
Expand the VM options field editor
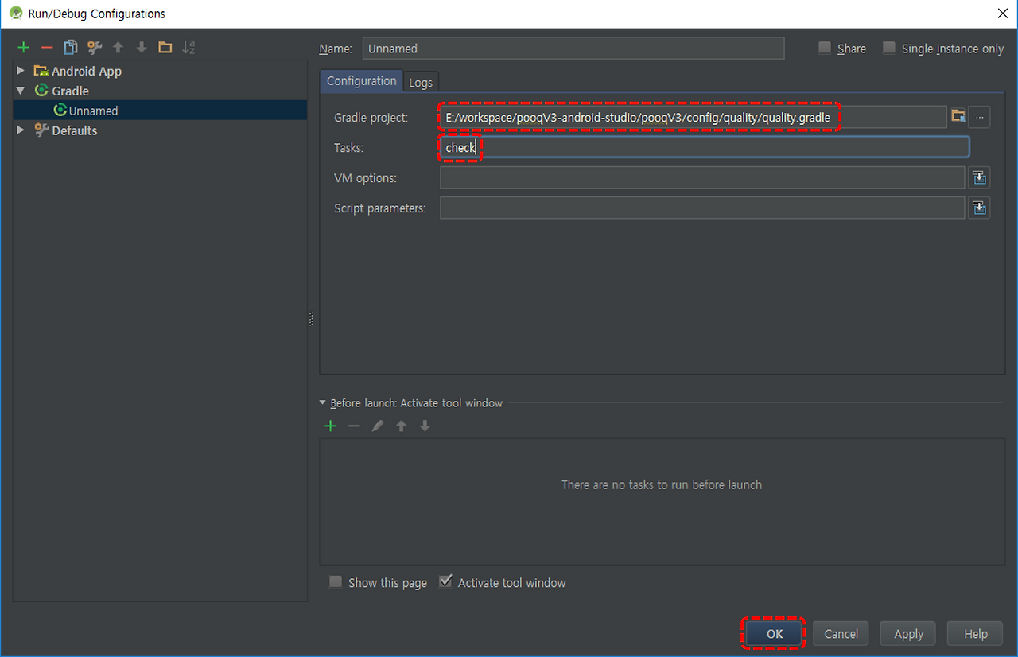tap(979, 177)
